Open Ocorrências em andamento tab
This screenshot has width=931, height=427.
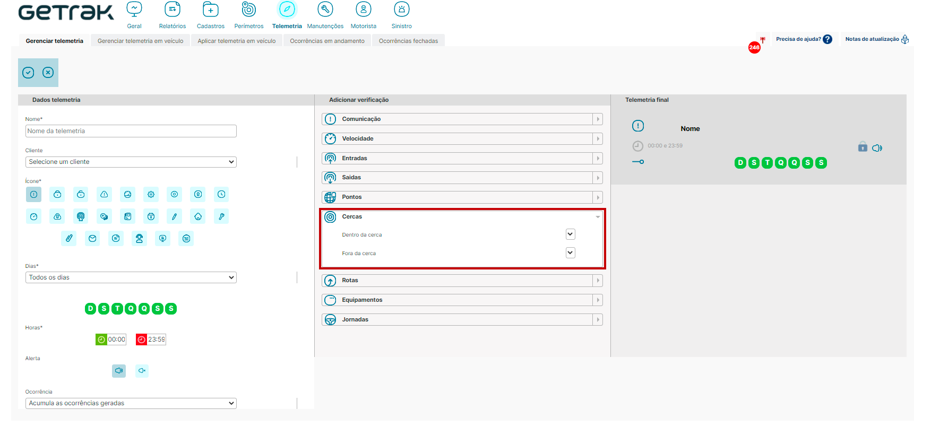pos(327,41)
